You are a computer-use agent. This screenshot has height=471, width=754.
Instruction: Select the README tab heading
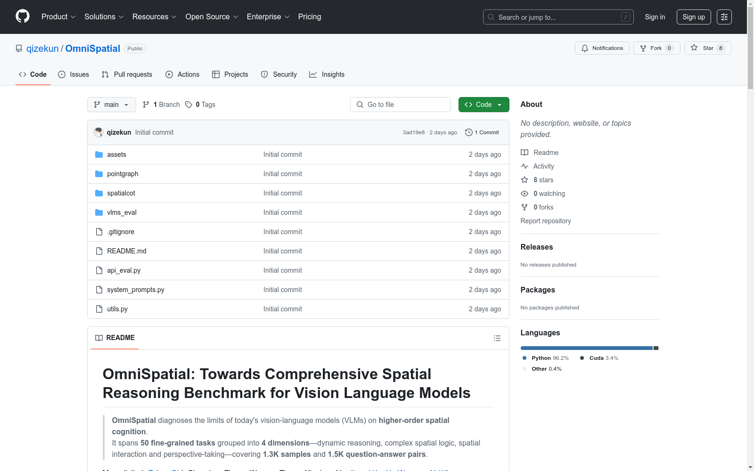click(115, 338)
